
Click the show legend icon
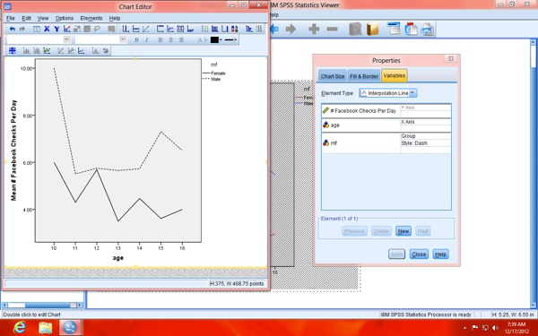click(235, 30)
